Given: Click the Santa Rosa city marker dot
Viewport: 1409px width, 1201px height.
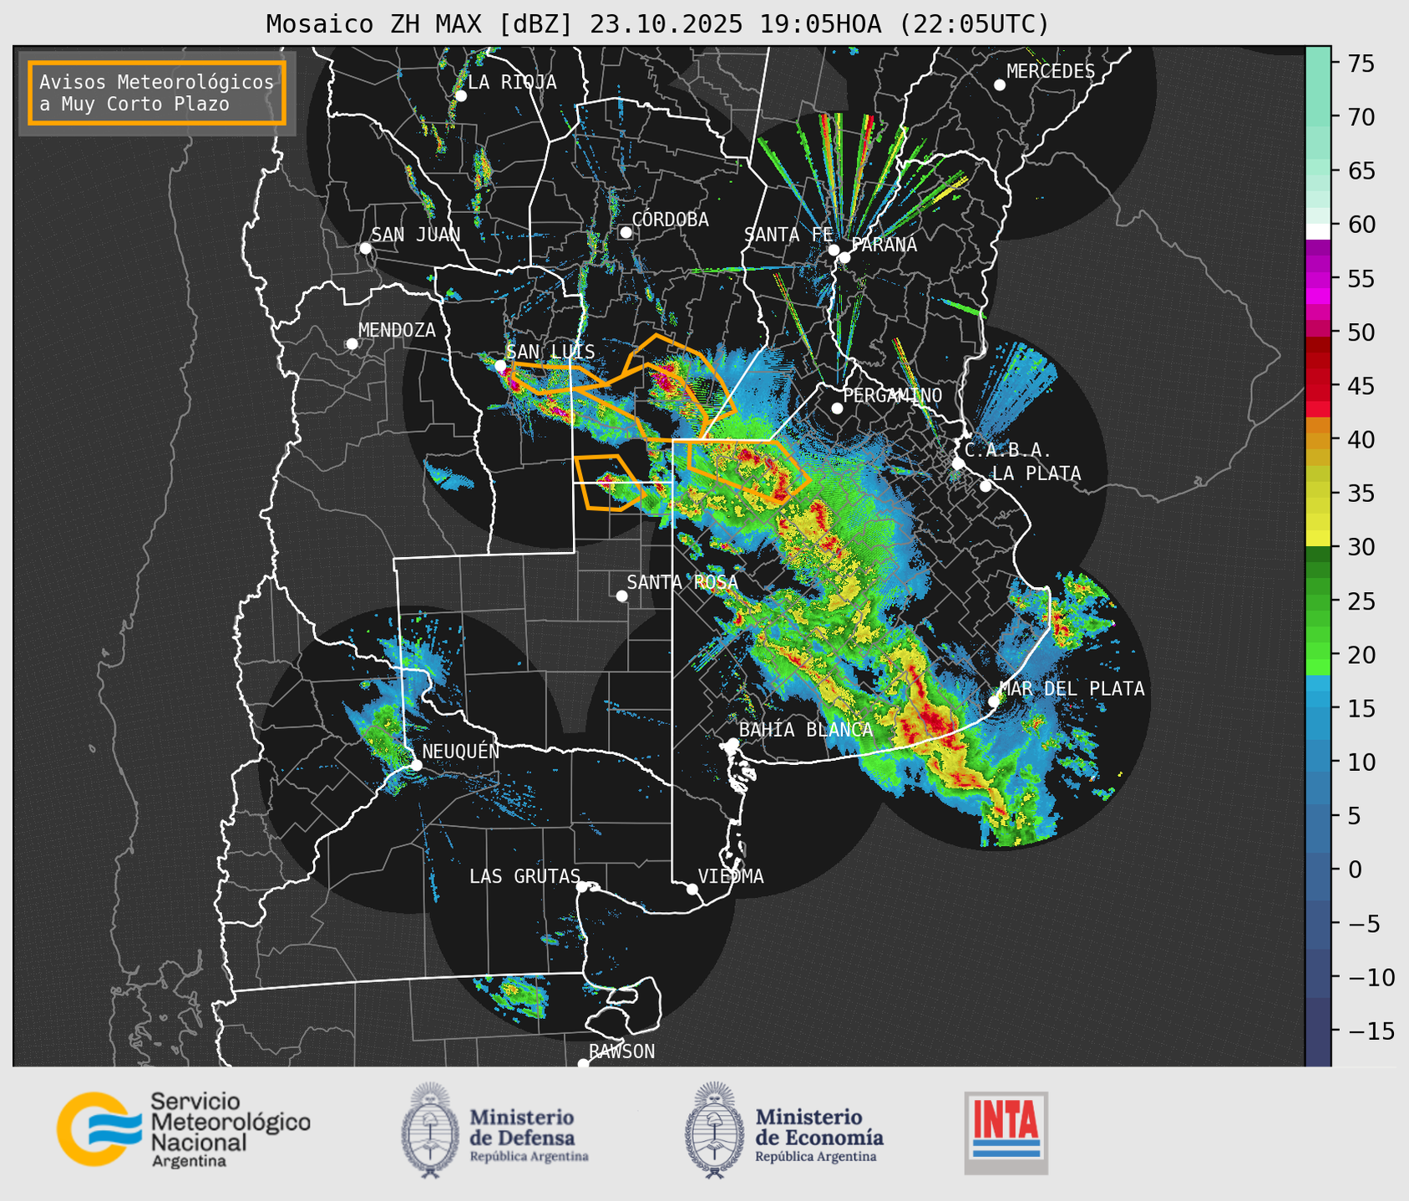Looking at the screenshot, I should pos(621,595).
